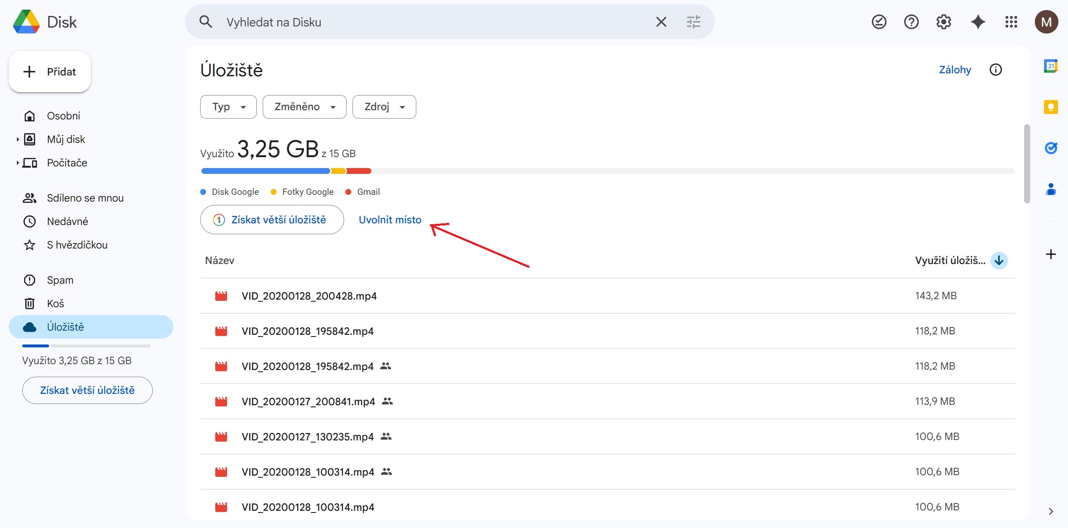1068x528 pixels.
Task: Click the Přidat button
Action: [50, 72]
